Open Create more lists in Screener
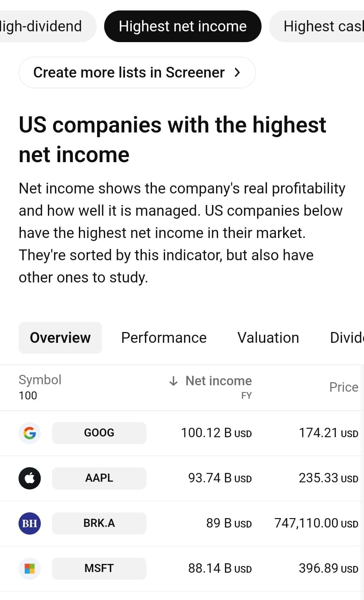This screenshot has width=364, height=600. point(137,72)
